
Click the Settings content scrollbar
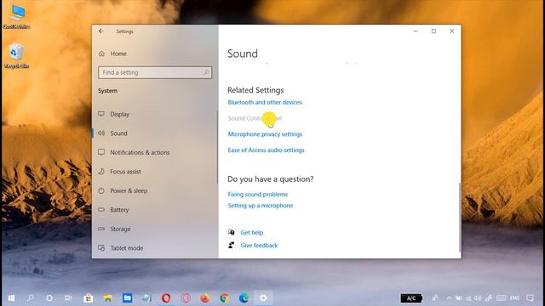pos(460,218)
